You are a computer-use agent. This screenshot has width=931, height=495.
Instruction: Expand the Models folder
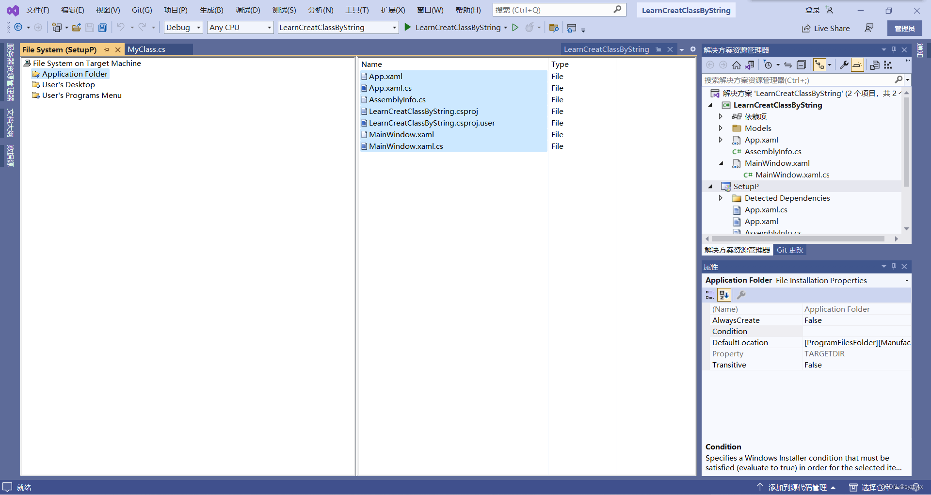[721, 128]
